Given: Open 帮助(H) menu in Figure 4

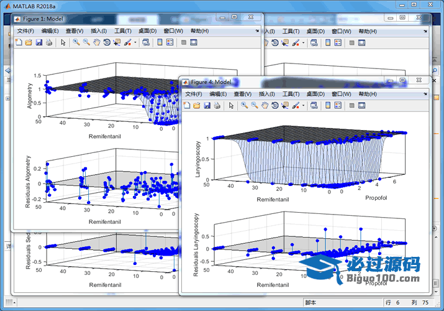Looking at the screenshot, I should [368, 94].
